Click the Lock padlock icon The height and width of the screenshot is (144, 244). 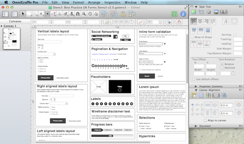[x=123, y=14]
